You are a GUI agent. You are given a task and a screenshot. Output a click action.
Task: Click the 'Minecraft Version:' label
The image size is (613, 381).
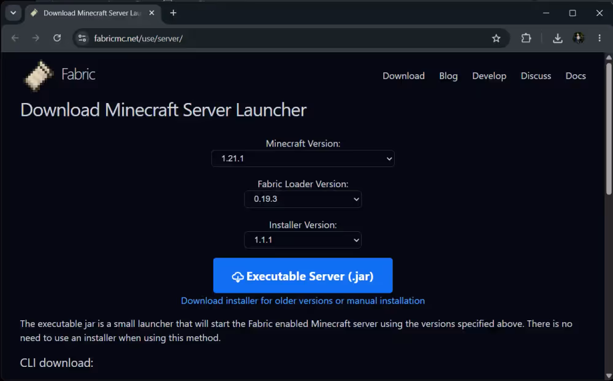[x=303, y=144]
